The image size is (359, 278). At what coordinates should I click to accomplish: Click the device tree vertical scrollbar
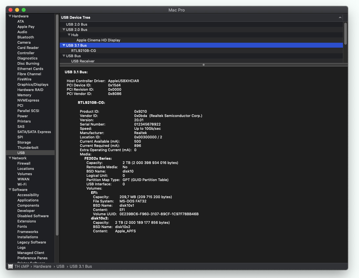click(x=345, y=33)
